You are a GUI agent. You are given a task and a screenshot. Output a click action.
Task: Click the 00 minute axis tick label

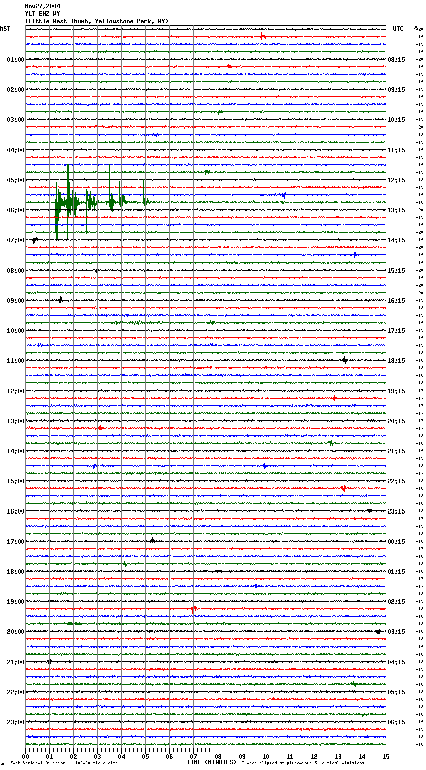pos(25,757)
